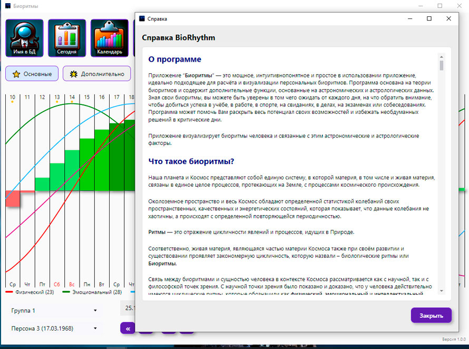Switch to the "Дополнительно" tab
This screenshot has height=349, width=469.
tap(96, 74)
